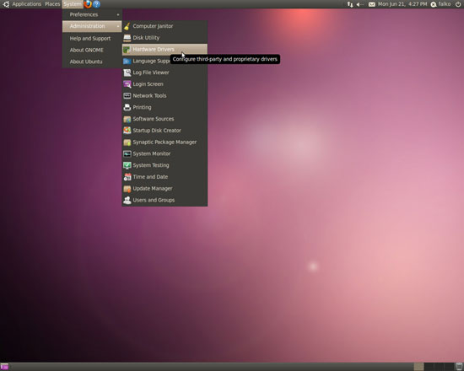Viewport: 464px width, 371px height.
Task: Open Computer Janitor broom icon entry
Action: coord(127,26)
